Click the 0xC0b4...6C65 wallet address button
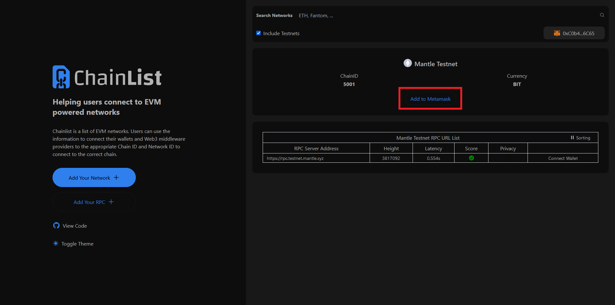The width and height of the screenshot is (615, 305). [x=574, y=33]
